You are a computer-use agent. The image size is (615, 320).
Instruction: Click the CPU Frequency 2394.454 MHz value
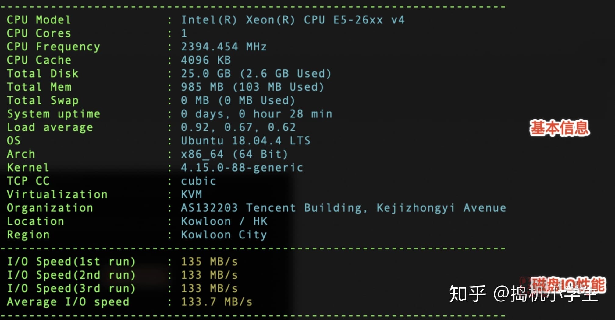pyautogui.click(x=224, y=47)
